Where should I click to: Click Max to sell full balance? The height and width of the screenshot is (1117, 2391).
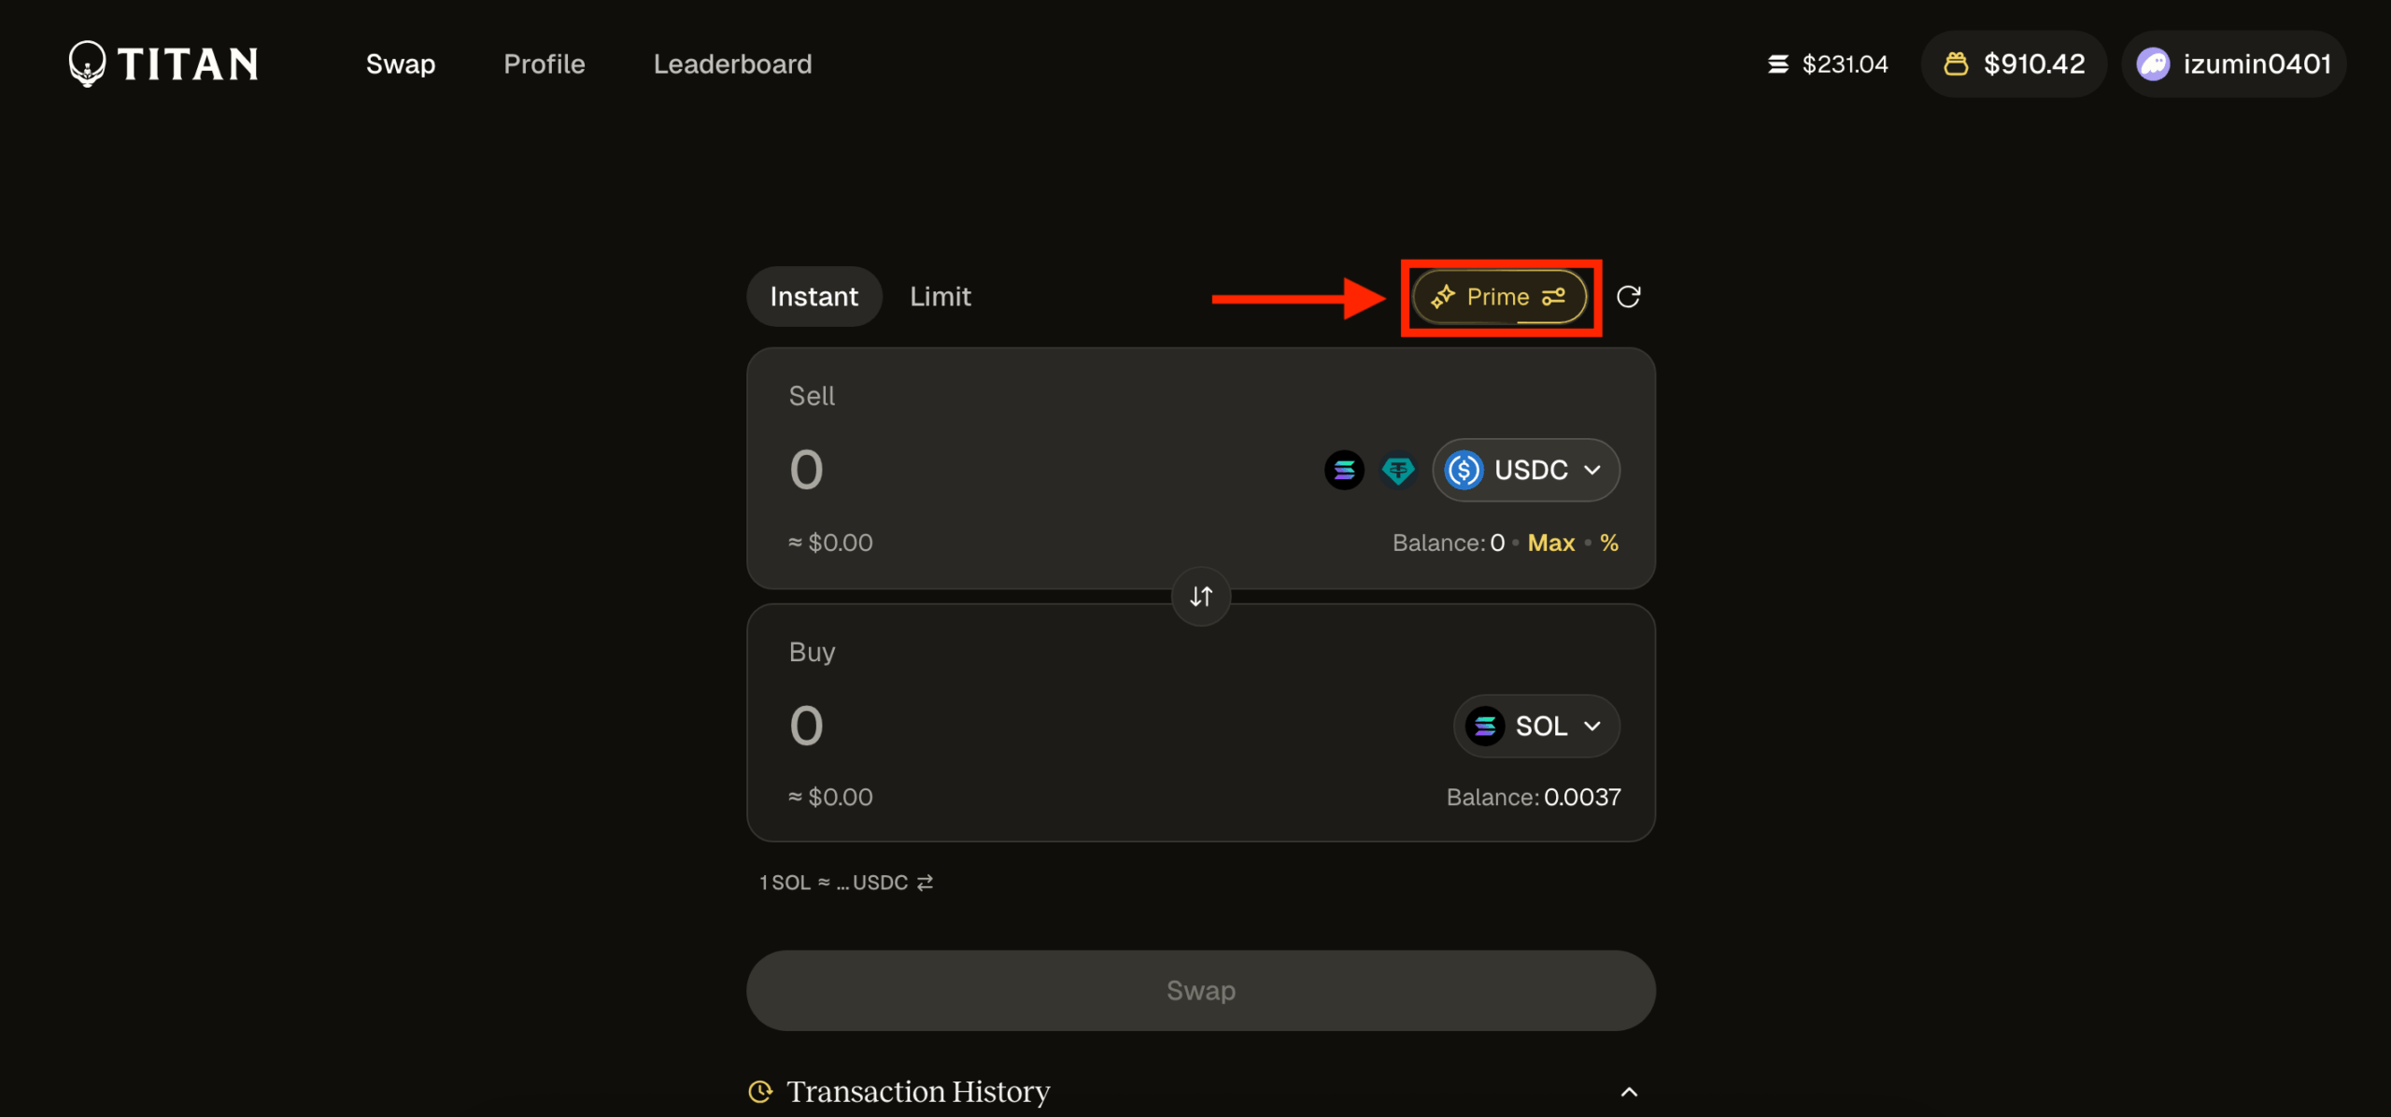[1550, 543]
